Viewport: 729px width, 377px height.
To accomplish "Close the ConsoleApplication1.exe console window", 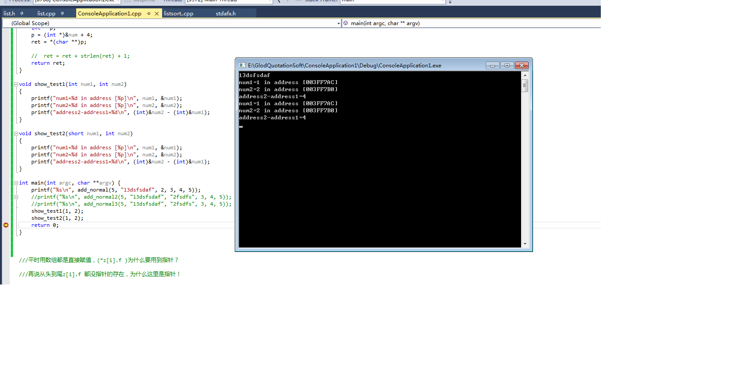I will click(x=522, y=66).
